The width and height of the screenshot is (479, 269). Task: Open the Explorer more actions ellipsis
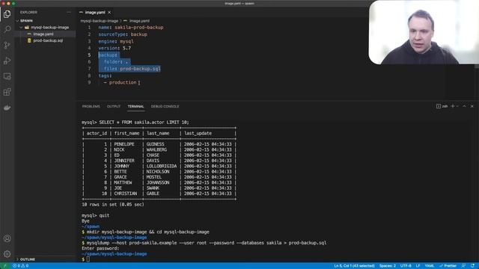[69, 12]
